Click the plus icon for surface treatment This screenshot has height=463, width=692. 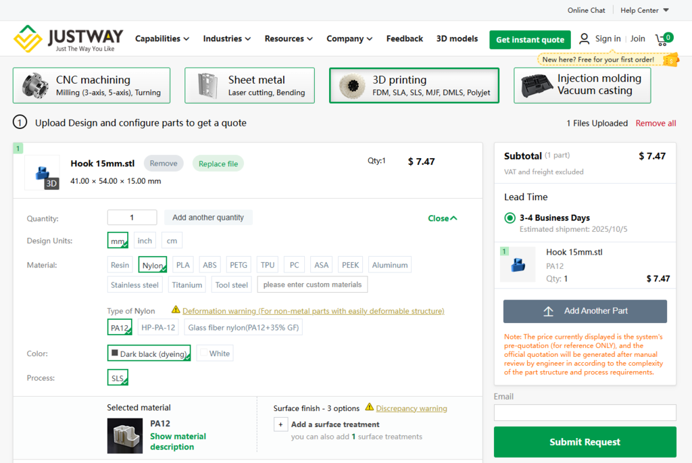[280, 424]
